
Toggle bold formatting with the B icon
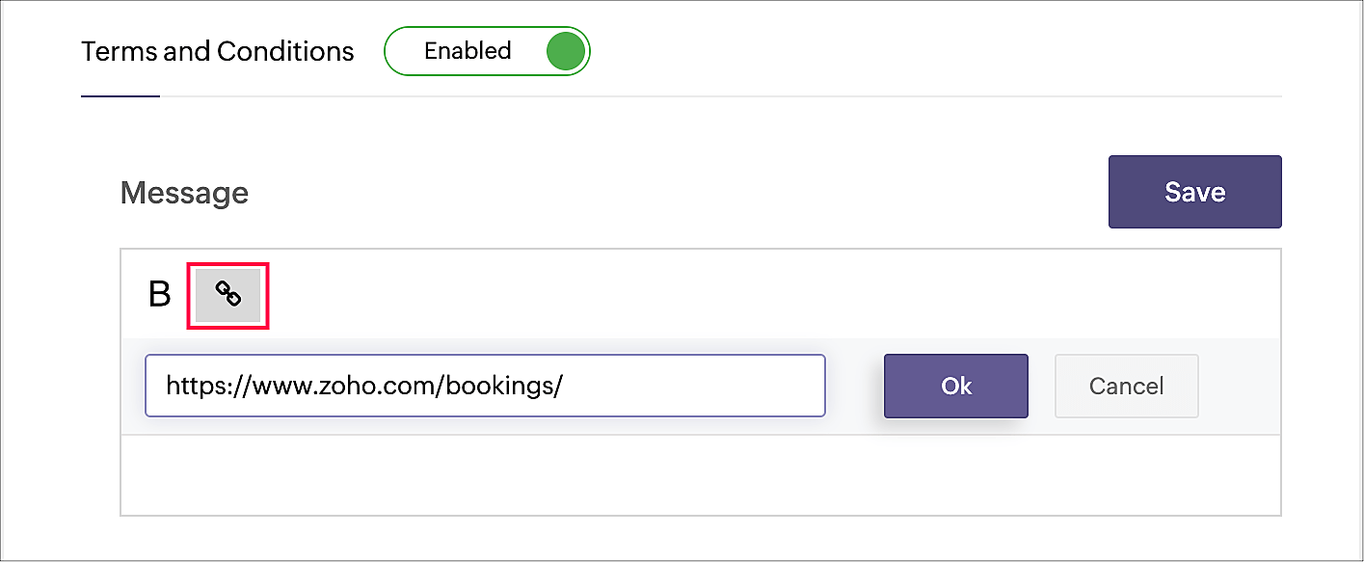(159, 295)
